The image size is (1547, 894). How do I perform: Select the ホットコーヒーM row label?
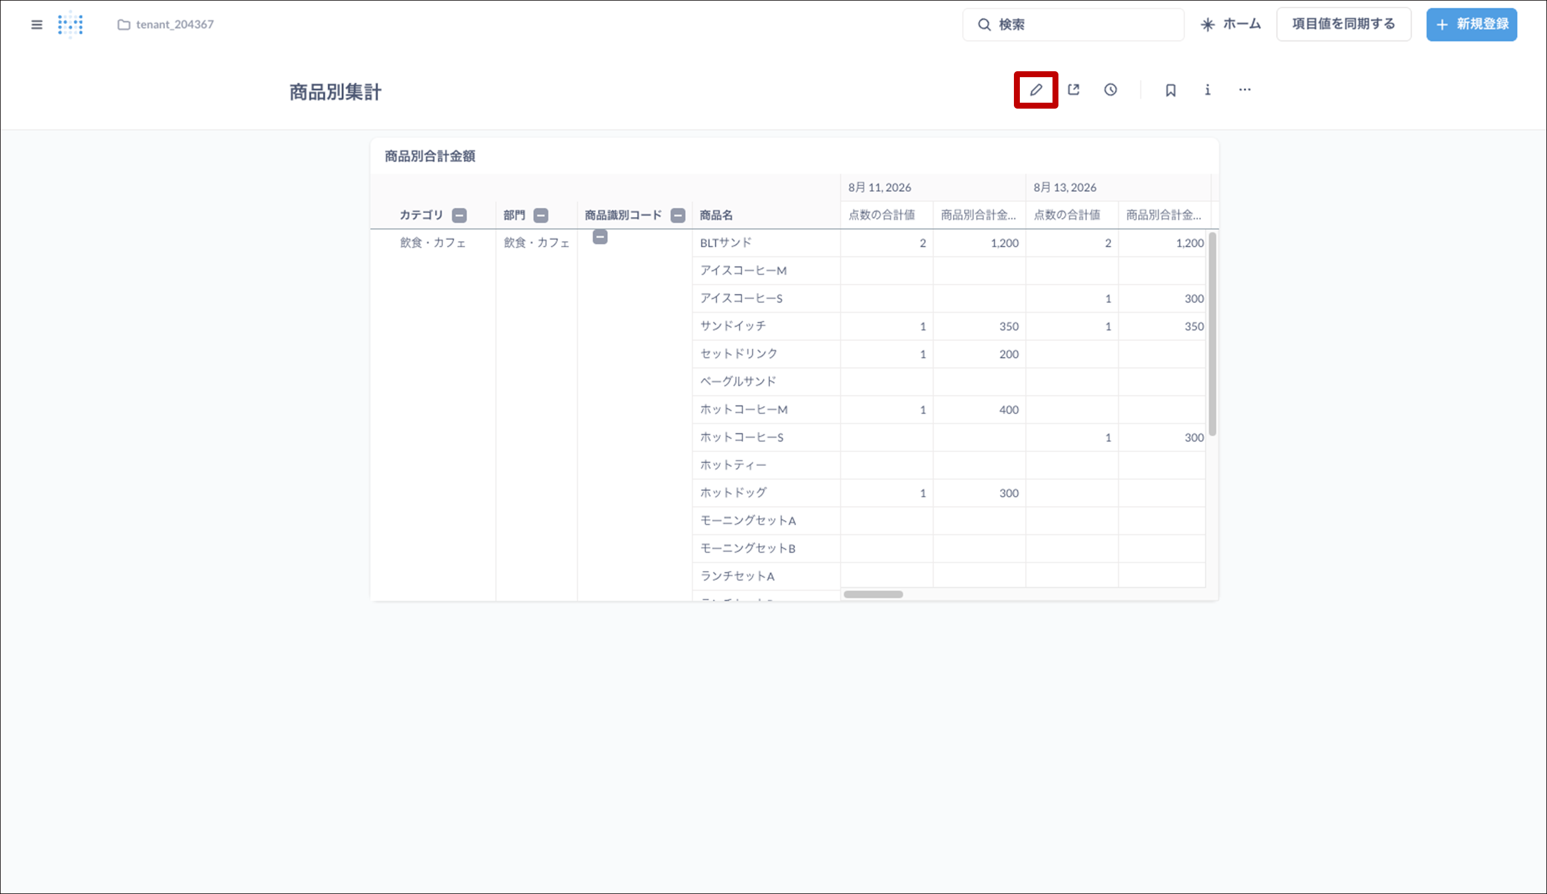point(743,410)
